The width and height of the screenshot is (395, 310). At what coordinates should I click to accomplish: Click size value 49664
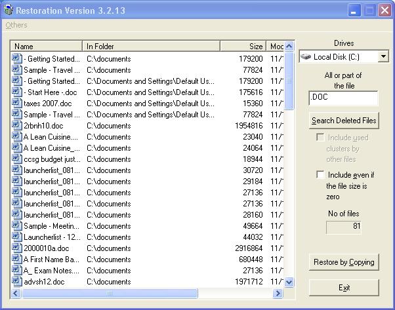(x=253, y=226)
